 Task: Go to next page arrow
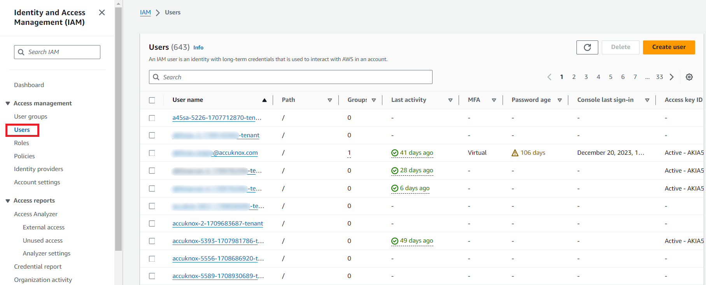(671, 77)
